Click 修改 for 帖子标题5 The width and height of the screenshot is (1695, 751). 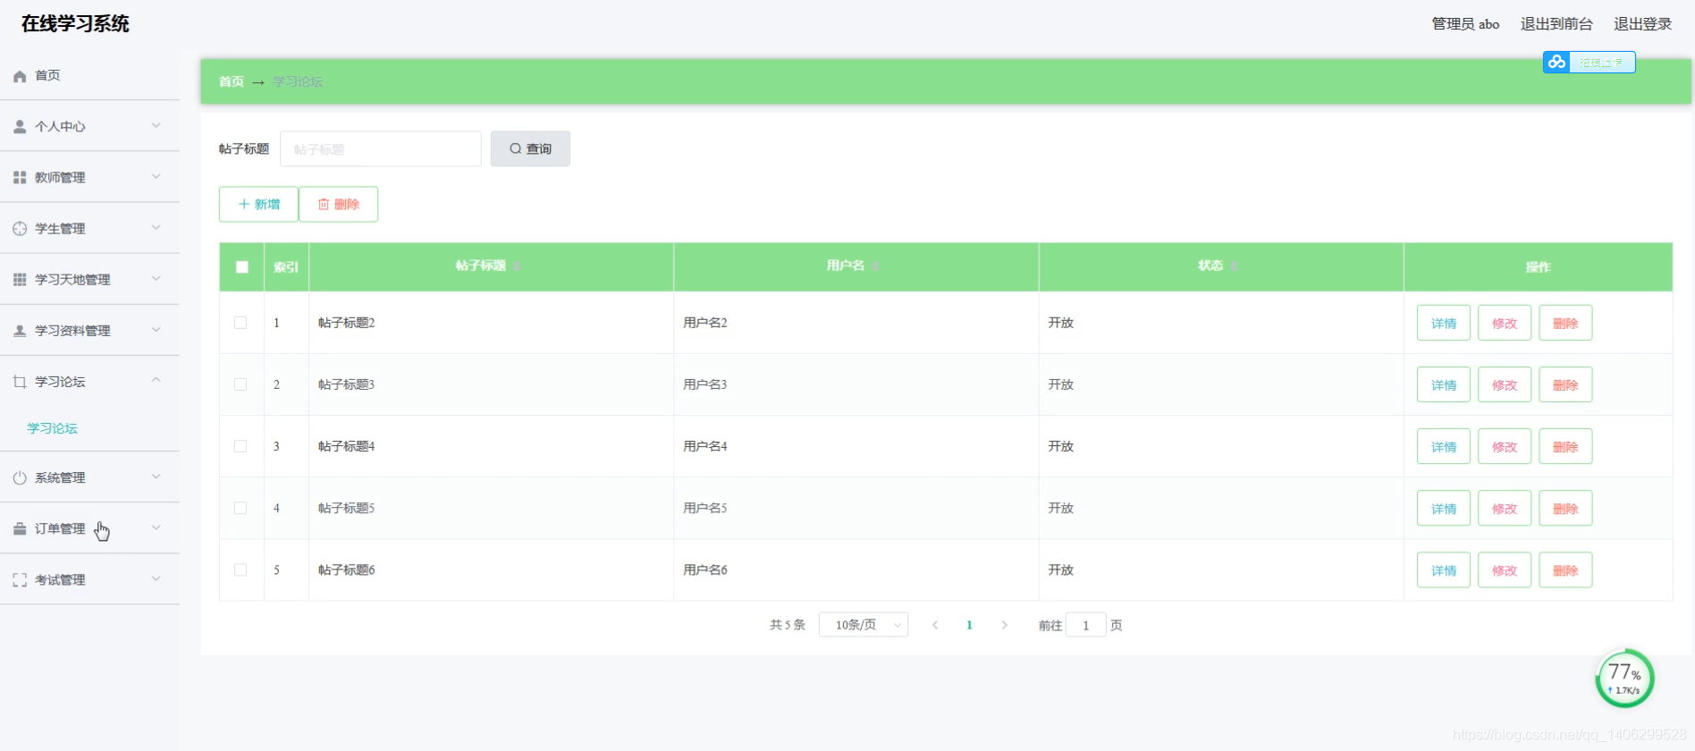(x=1505, y=509)
